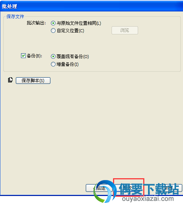This screenshot has width=183, height=203.
Task: Click the 批处理 title bar text
Action: pos(10,6)
